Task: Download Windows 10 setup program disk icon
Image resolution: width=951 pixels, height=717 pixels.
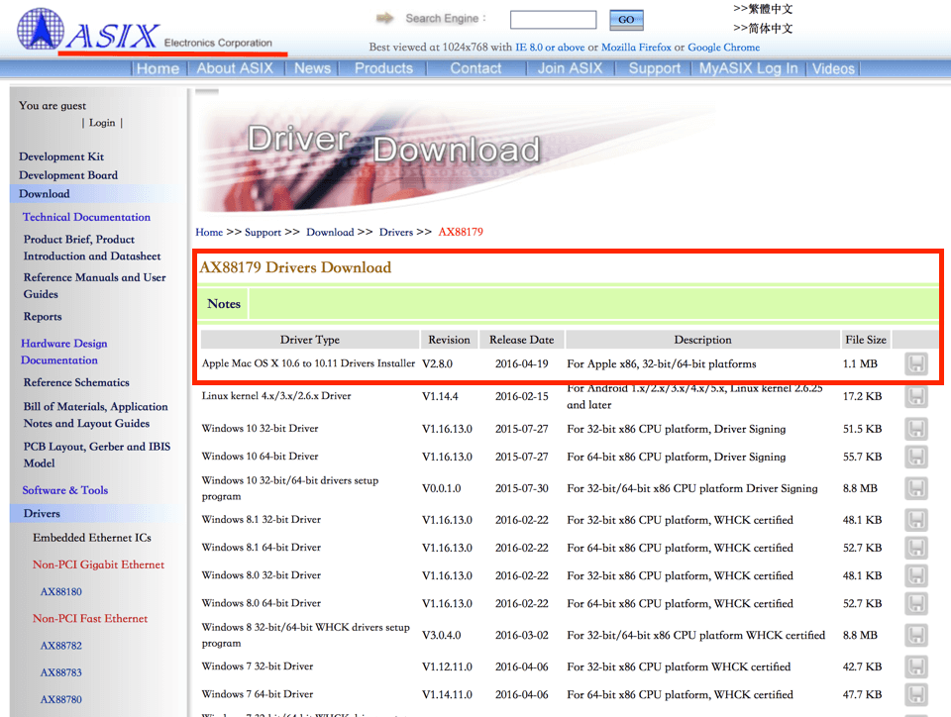Action: pos(916,488)
